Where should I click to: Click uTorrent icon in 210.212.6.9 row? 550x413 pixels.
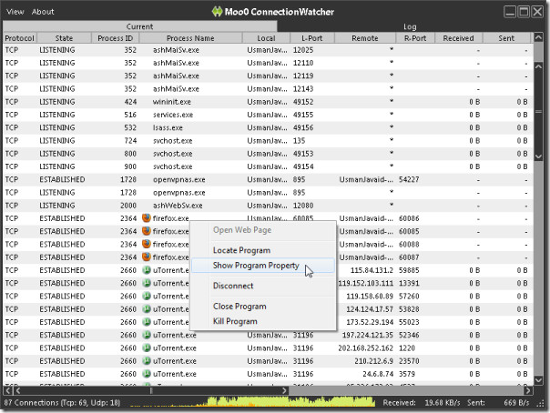coord(147,361)
